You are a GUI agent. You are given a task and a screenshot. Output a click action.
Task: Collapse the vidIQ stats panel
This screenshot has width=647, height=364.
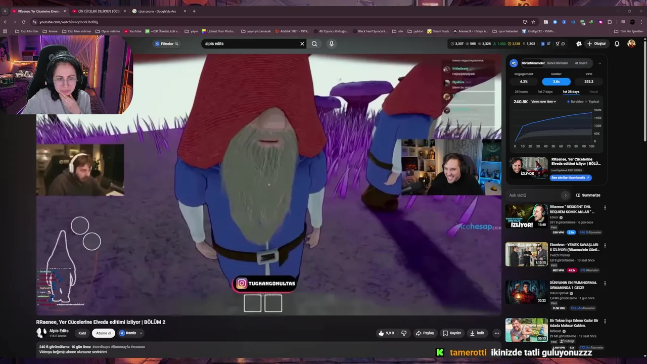coord(599,63)
